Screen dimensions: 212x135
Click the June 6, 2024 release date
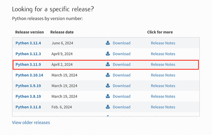point(62,43)
